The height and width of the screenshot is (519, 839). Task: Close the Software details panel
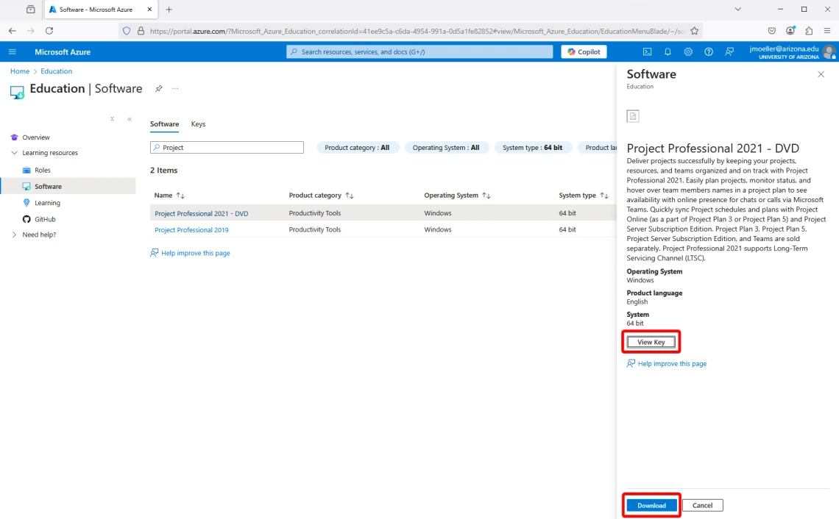[x=821, y=74]
